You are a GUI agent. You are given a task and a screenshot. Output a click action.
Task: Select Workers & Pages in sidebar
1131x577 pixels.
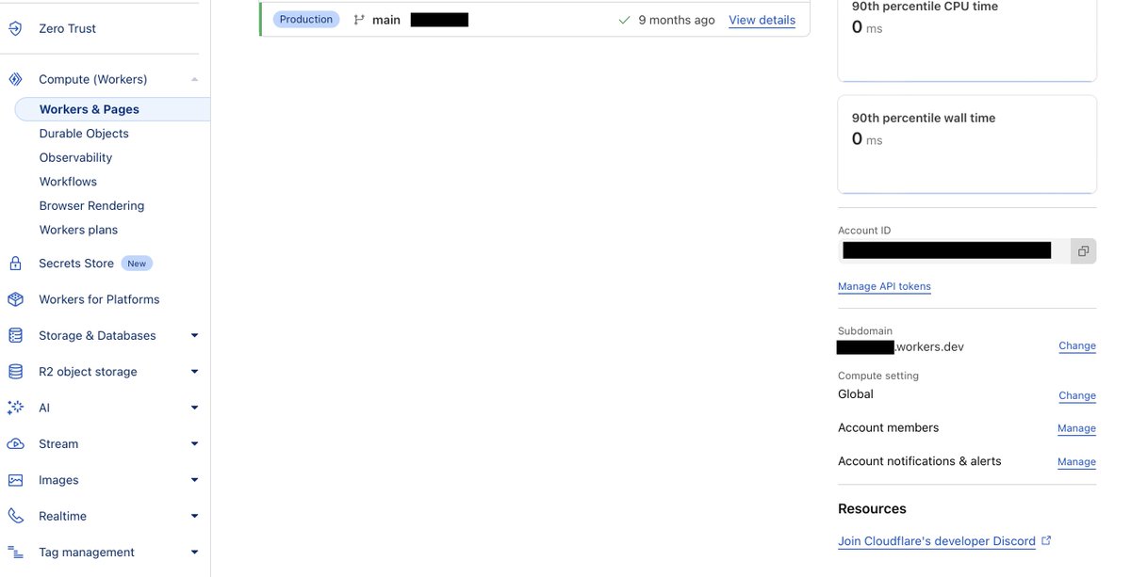pos(112,109)
